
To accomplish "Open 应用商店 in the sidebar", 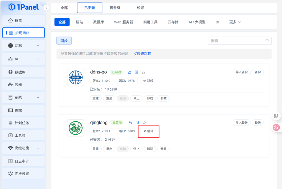I will [x=23, y=33].
